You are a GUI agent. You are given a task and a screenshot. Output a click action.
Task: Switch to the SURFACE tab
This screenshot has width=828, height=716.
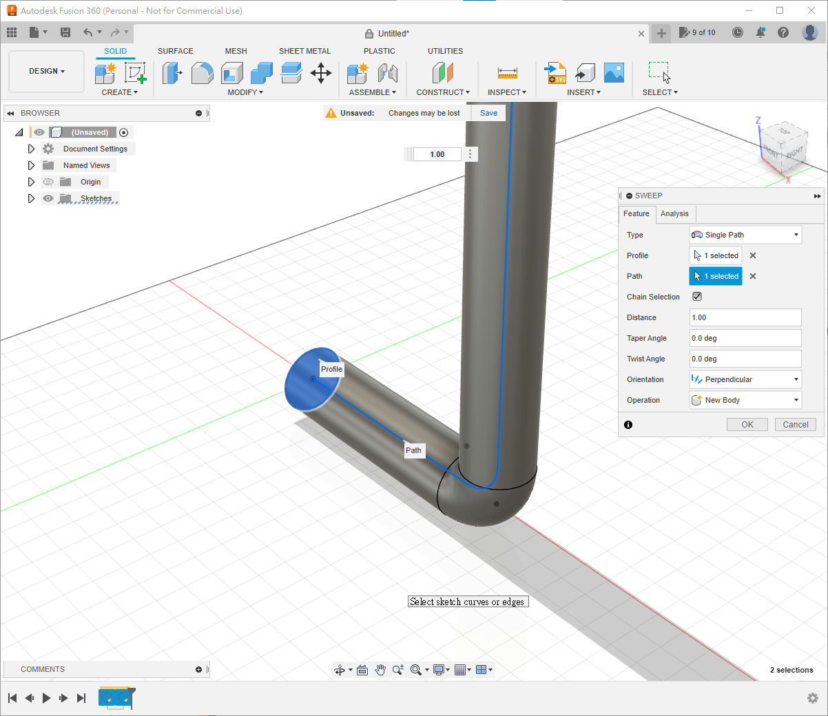coord(175,51)
